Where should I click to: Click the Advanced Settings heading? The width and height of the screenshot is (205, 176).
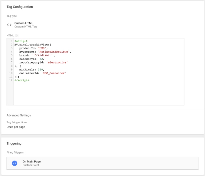pos(19,115)
